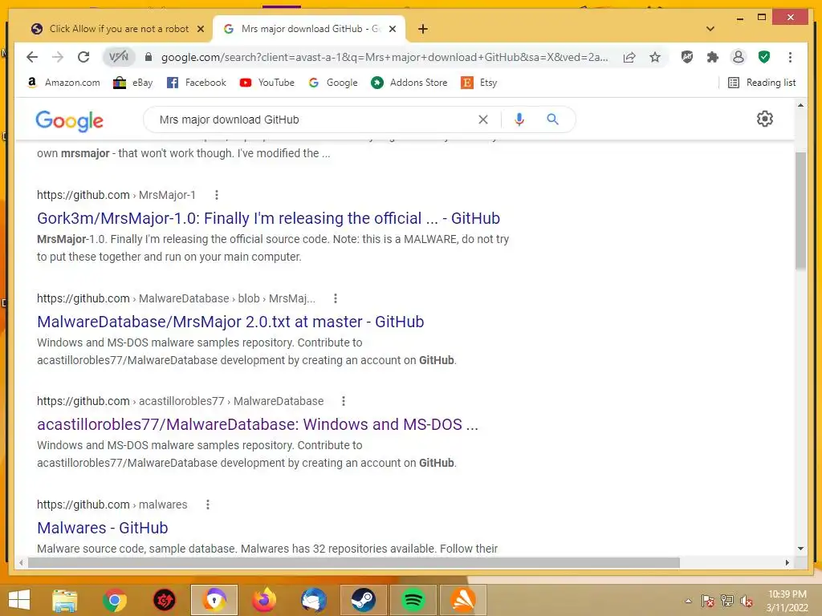The image size is (822, 616).
Task: Clear the search box with the X
Action: (483, 120)
